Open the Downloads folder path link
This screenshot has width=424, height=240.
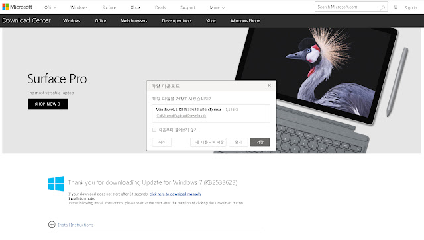pos(181,116)
